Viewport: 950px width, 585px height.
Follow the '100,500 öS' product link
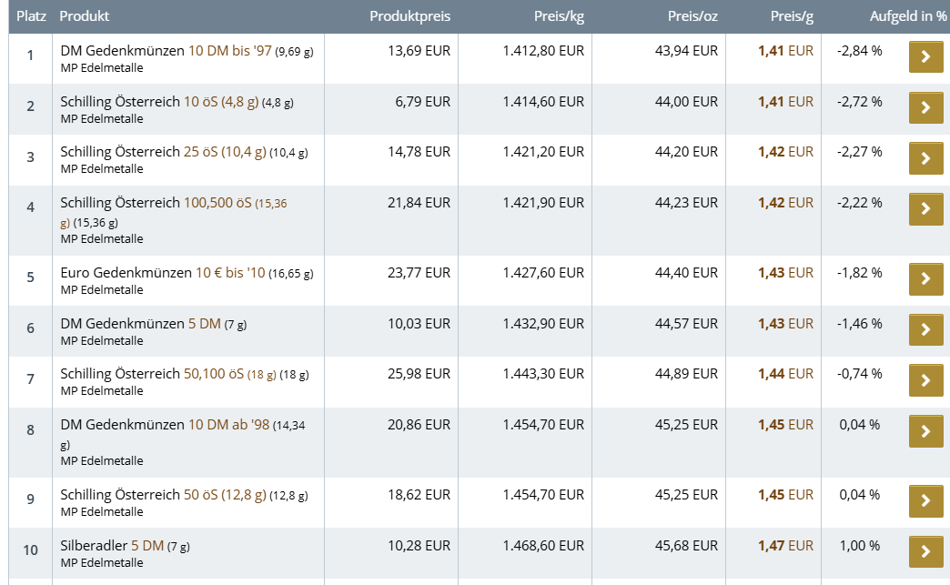tap(217, 203)
